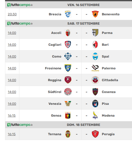The width and height of the screenshot is (132, 142).
Task: Click the tuttocampo.it logo beside Ven. 16 Settembre
Action: point(20,5)
